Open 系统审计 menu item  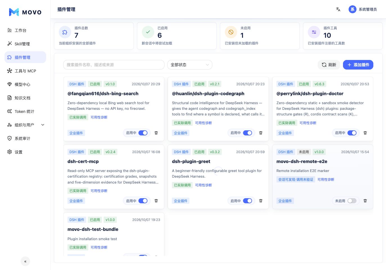click(25, 139)
